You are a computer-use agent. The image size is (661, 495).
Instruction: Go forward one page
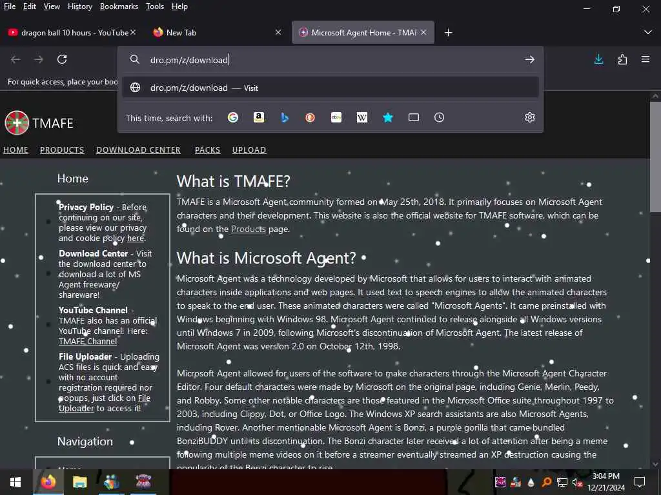coord(38,59)
